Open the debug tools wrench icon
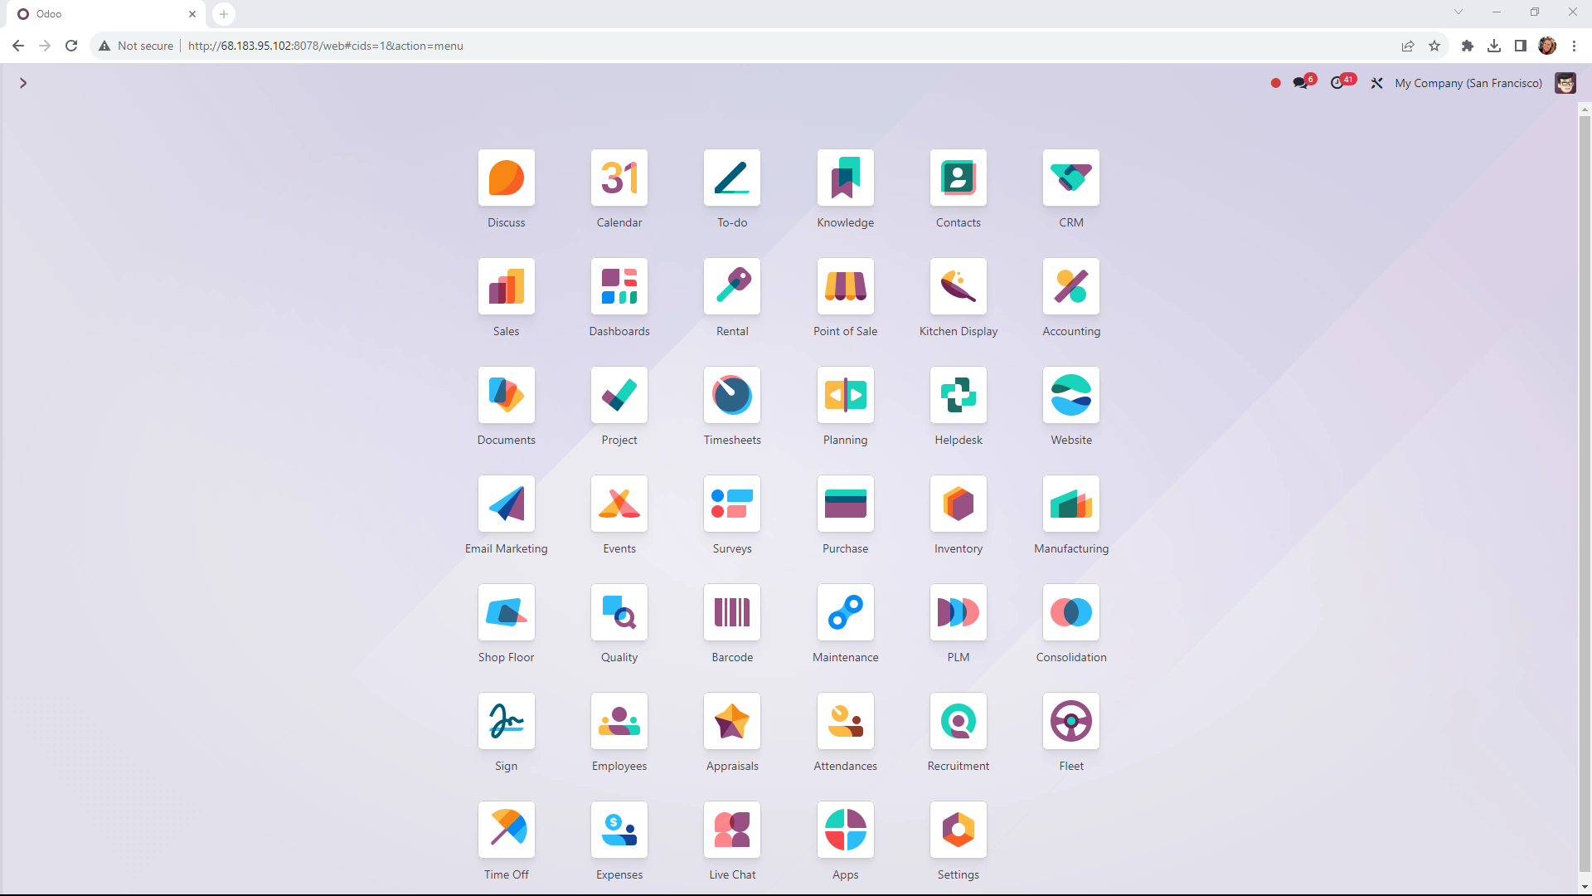Image resolution: width=1592 pixels, height=896 pixels. (x=1376, y=83)
